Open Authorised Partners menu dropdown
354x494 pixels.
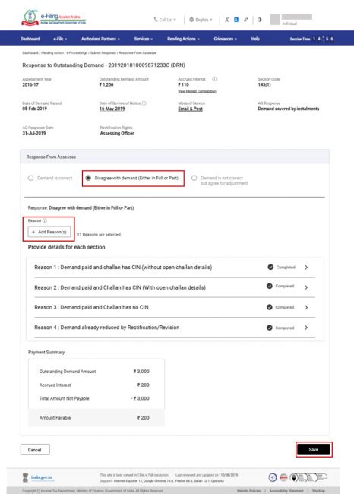[100, 39]
